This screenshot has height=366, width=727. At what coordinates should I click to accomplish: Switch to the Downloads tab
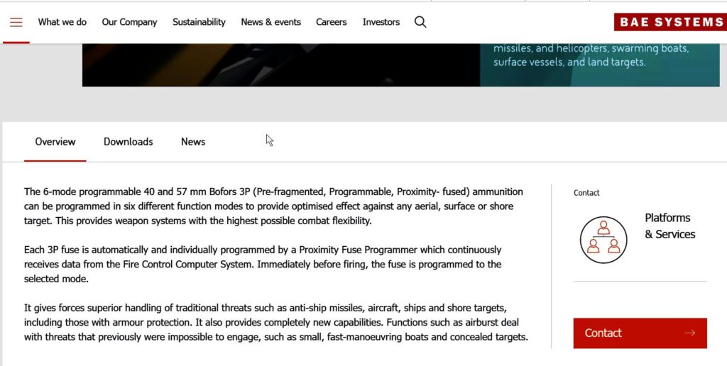[129, 142]
